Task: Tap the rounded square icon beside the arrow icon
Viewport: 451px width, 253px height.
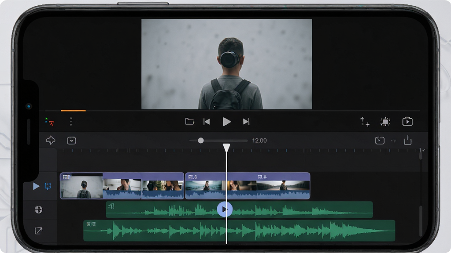Action: click(71, 141)
